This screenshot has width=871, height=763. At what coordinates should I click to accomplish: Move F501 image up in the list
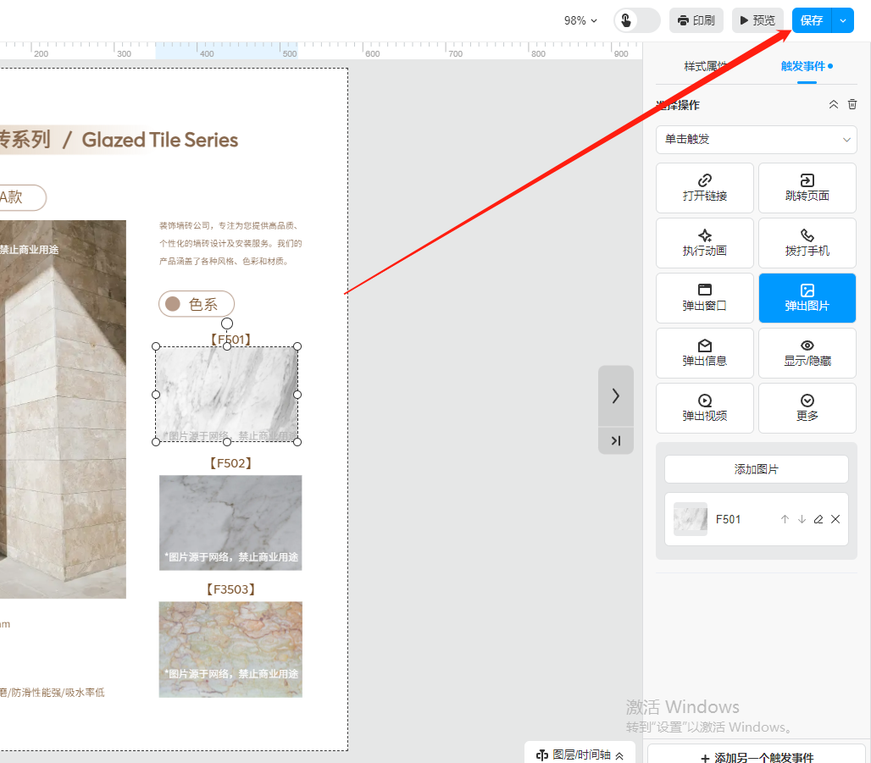[785, 519]
